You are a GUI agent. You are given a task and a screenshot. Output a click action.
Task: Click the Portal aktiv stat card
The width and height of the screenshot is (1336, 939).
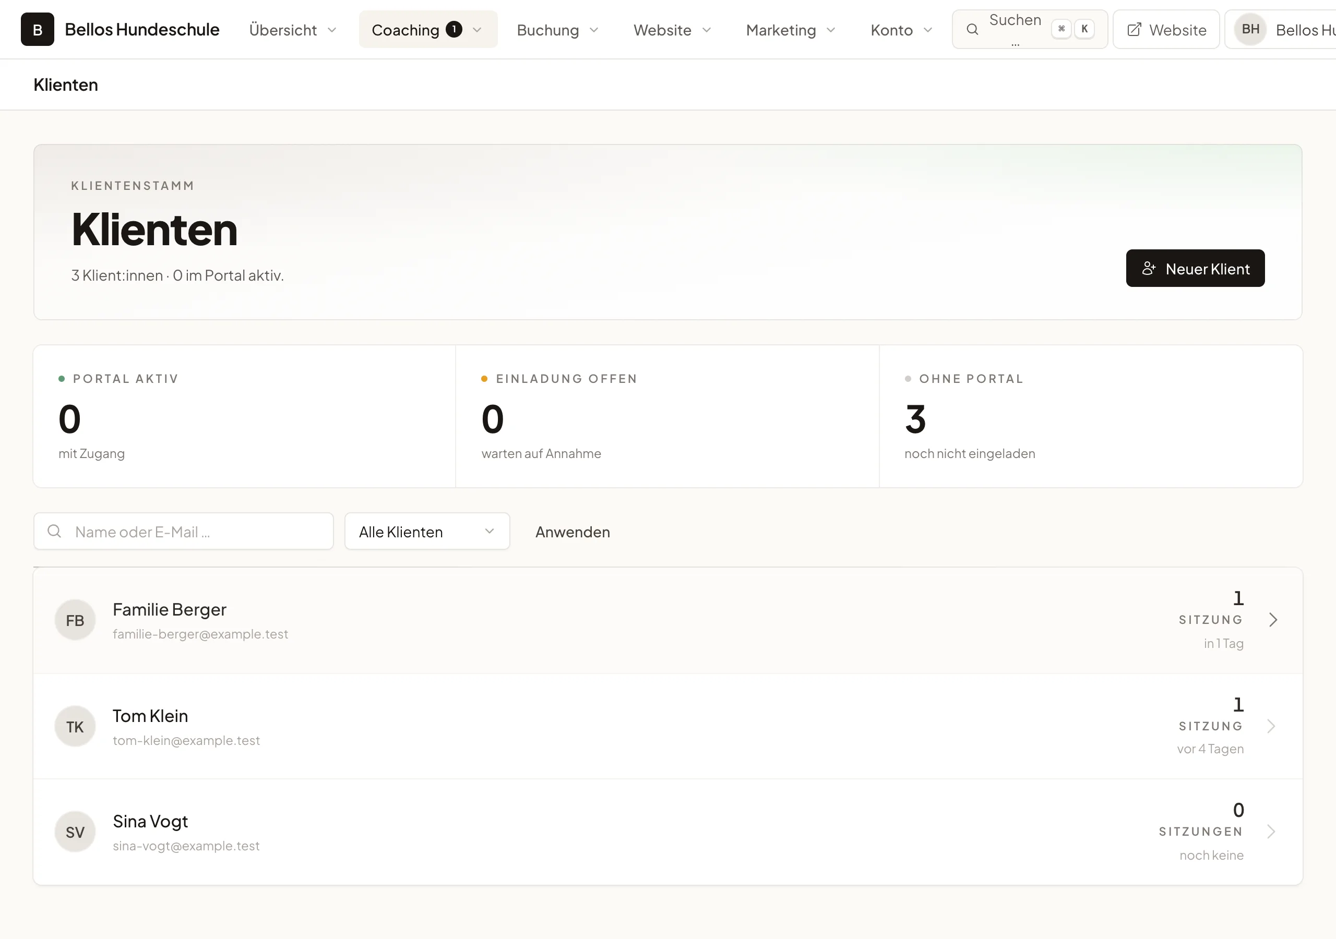[244, 416]
